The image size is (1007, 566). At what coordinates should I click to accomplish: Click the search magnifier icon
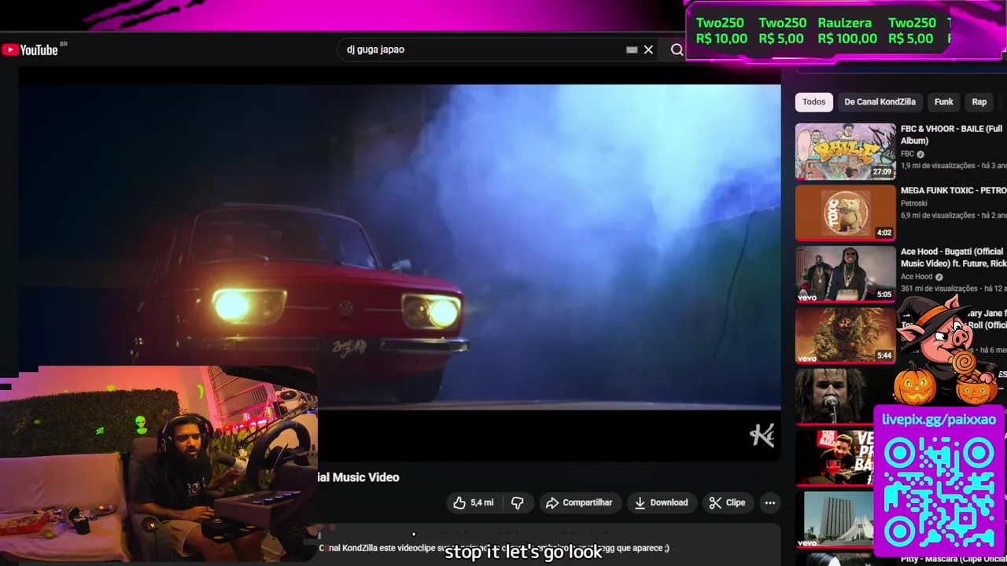[677, 50]
